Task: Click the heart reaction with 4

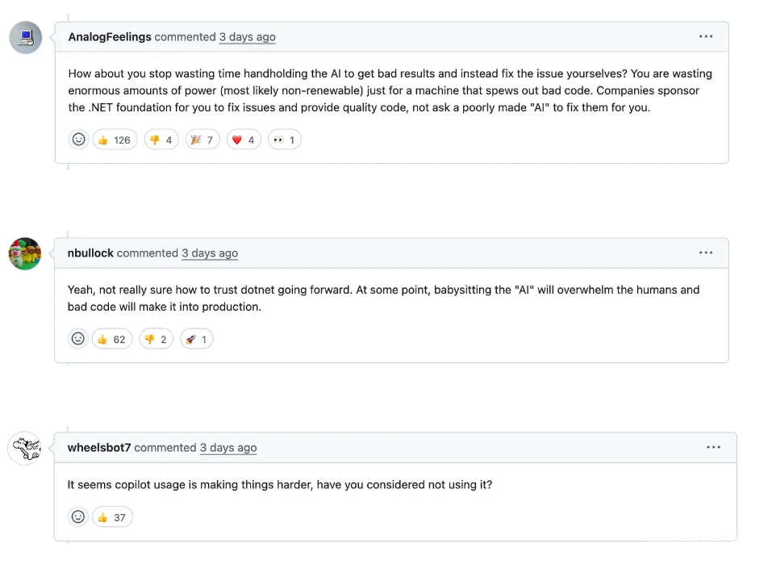Action: click(x=244, y=140)
